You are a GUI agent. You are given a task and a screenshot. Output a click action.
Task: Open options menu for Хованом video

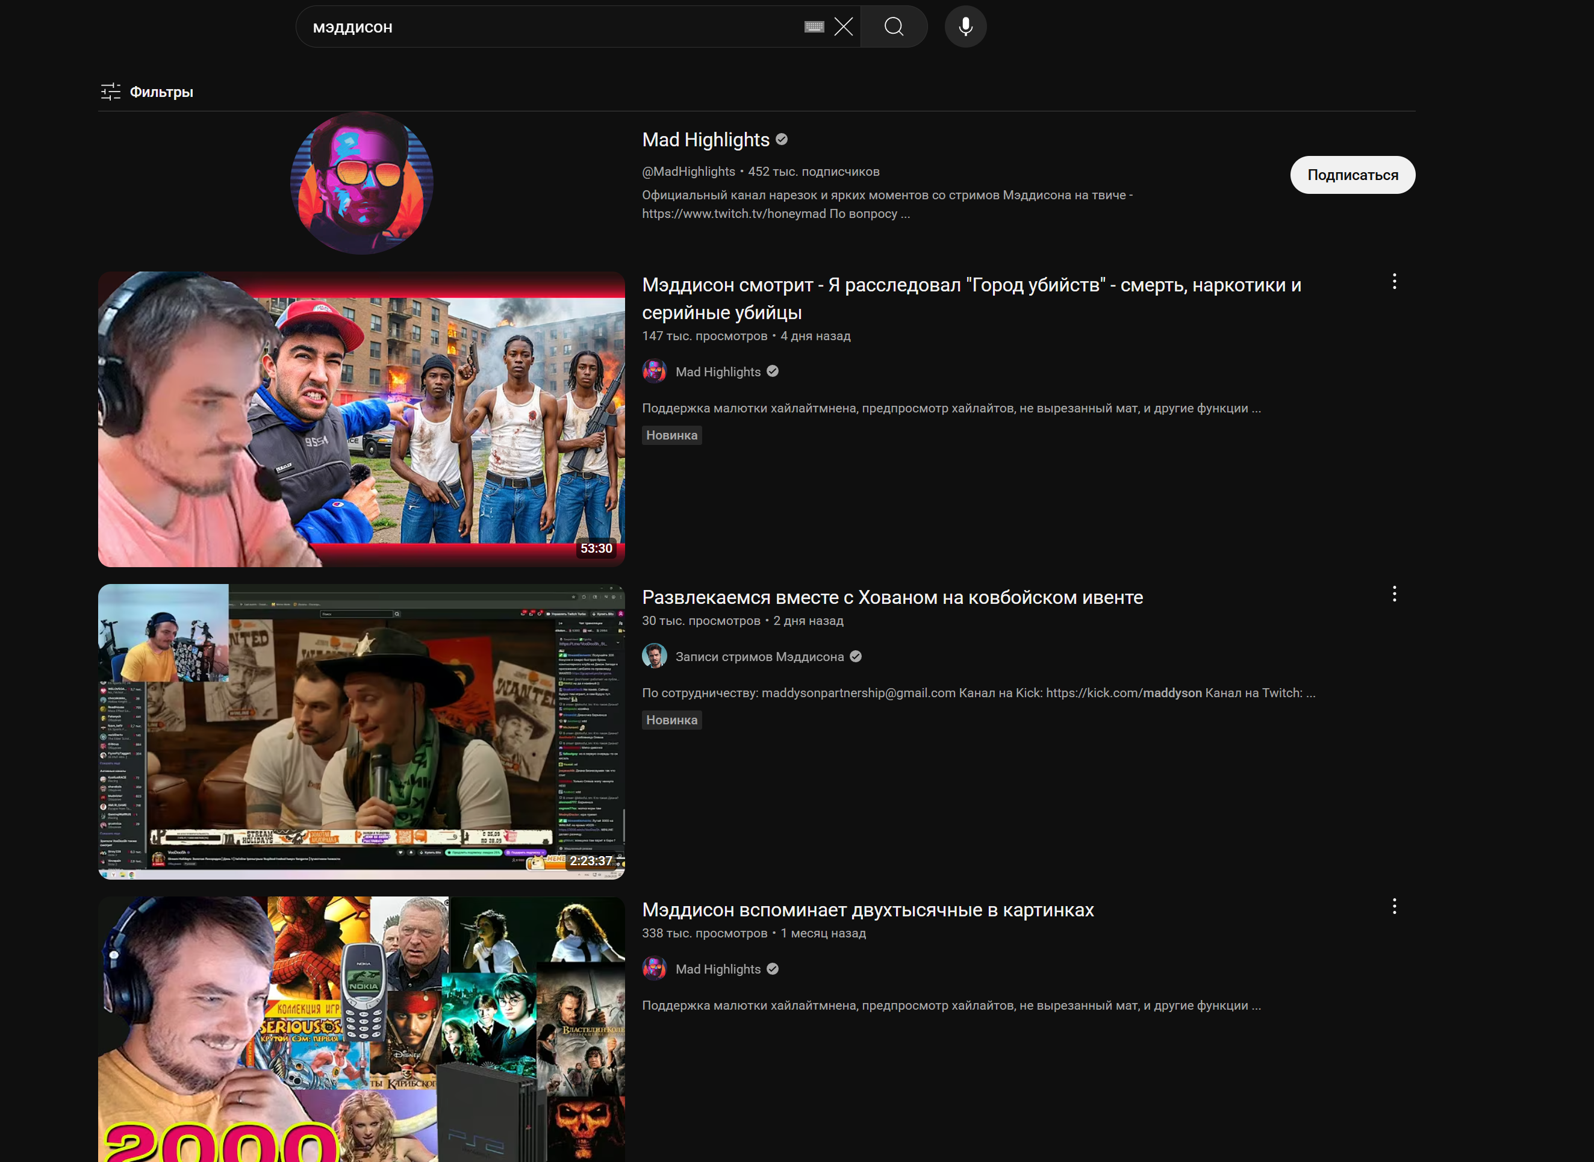point(1393,594)
